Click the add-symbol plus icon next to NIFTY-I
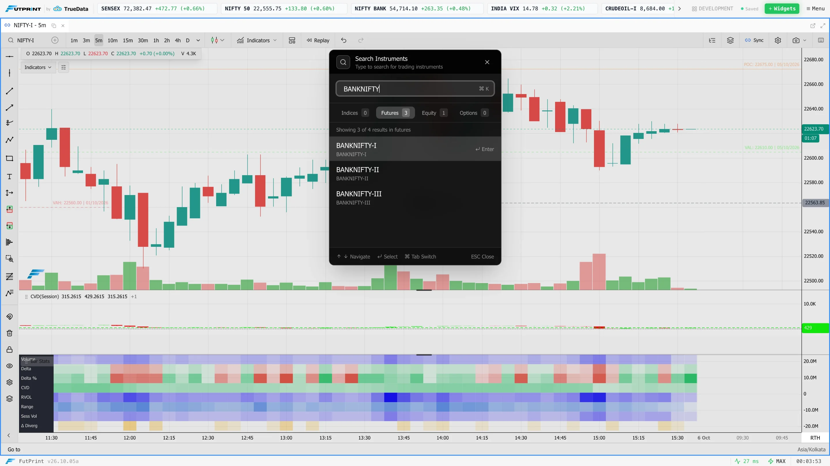The image size is (830, 466). tap(55, 40)
